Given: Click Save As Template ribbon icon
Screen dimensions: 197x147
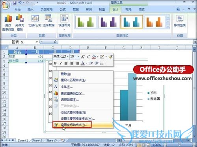Looking at the screenshot, I should click(20, 23).
